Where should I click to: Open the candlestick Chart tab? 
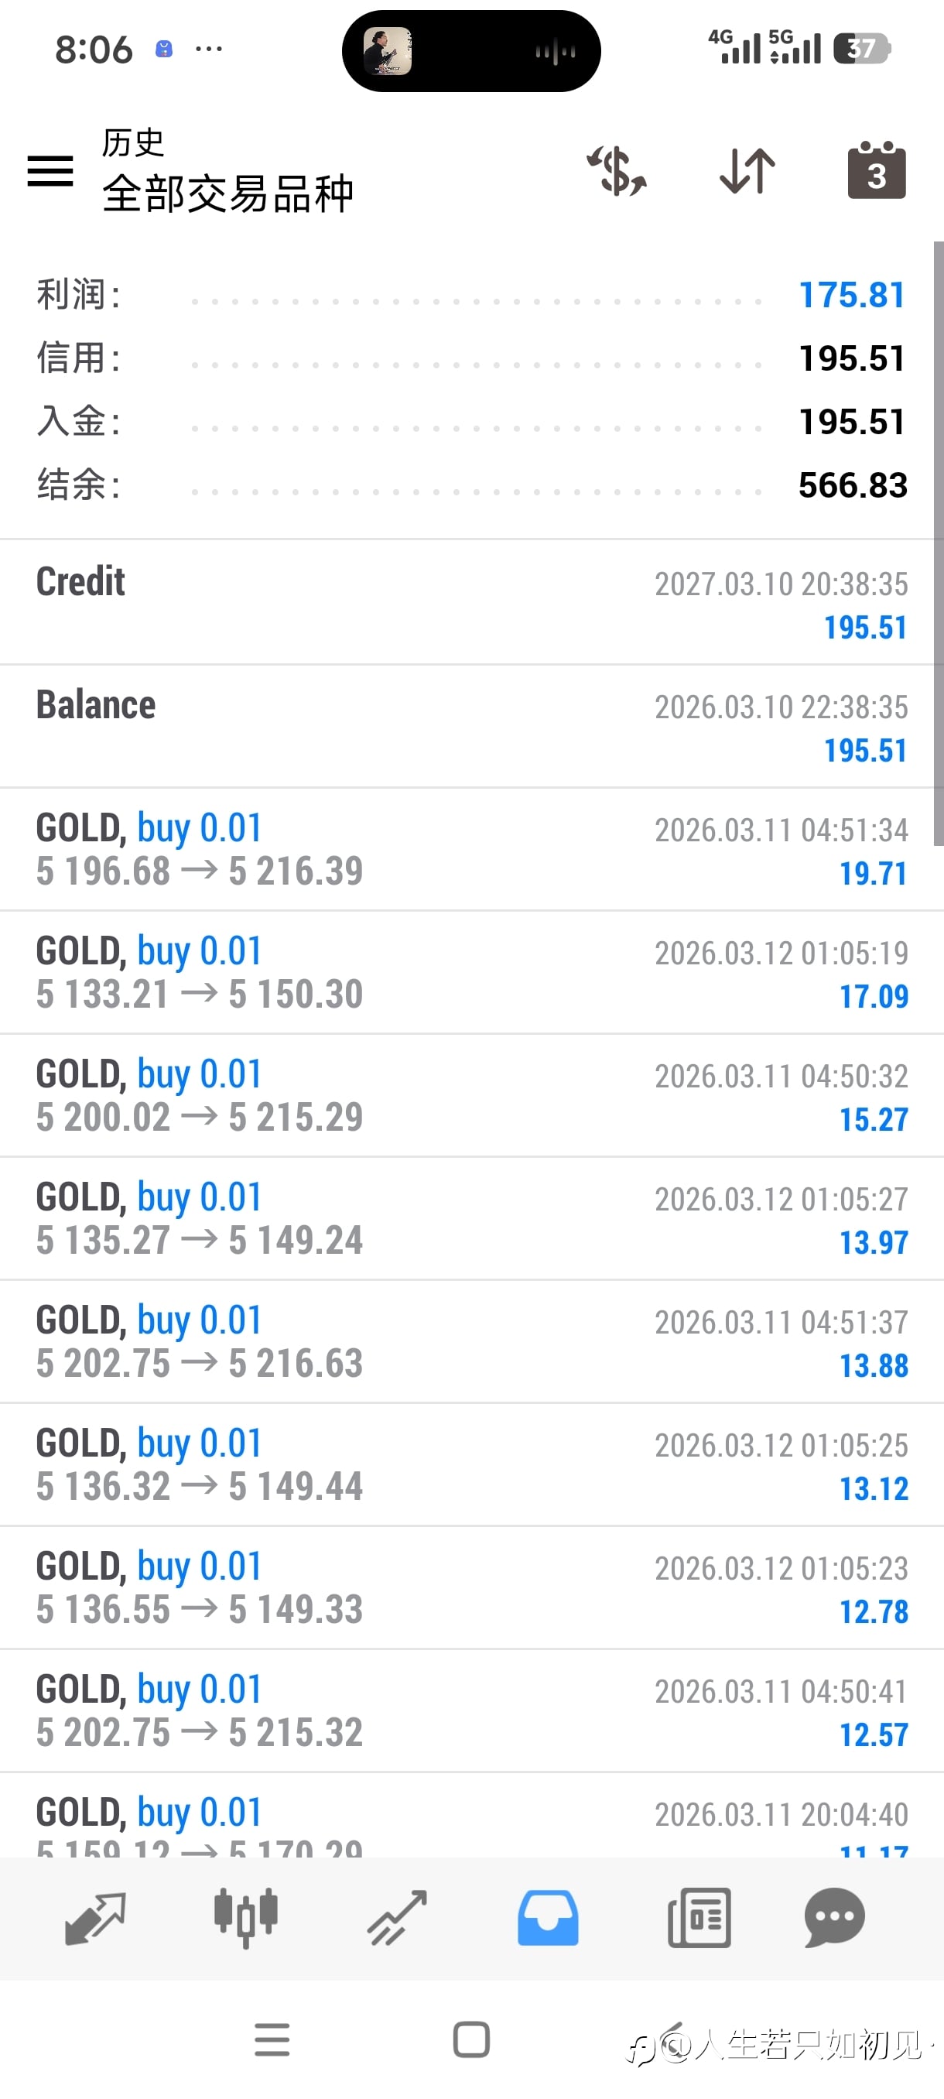tap(245, 1918)
